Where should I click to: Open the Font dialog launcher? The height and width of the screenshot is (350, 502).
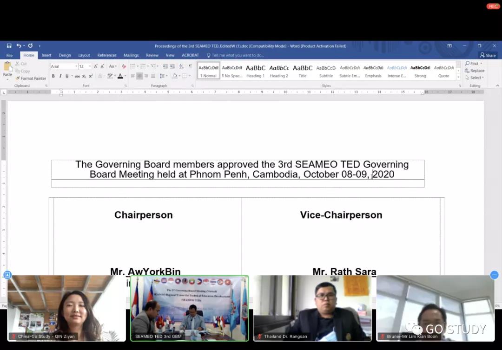(125, 86)
